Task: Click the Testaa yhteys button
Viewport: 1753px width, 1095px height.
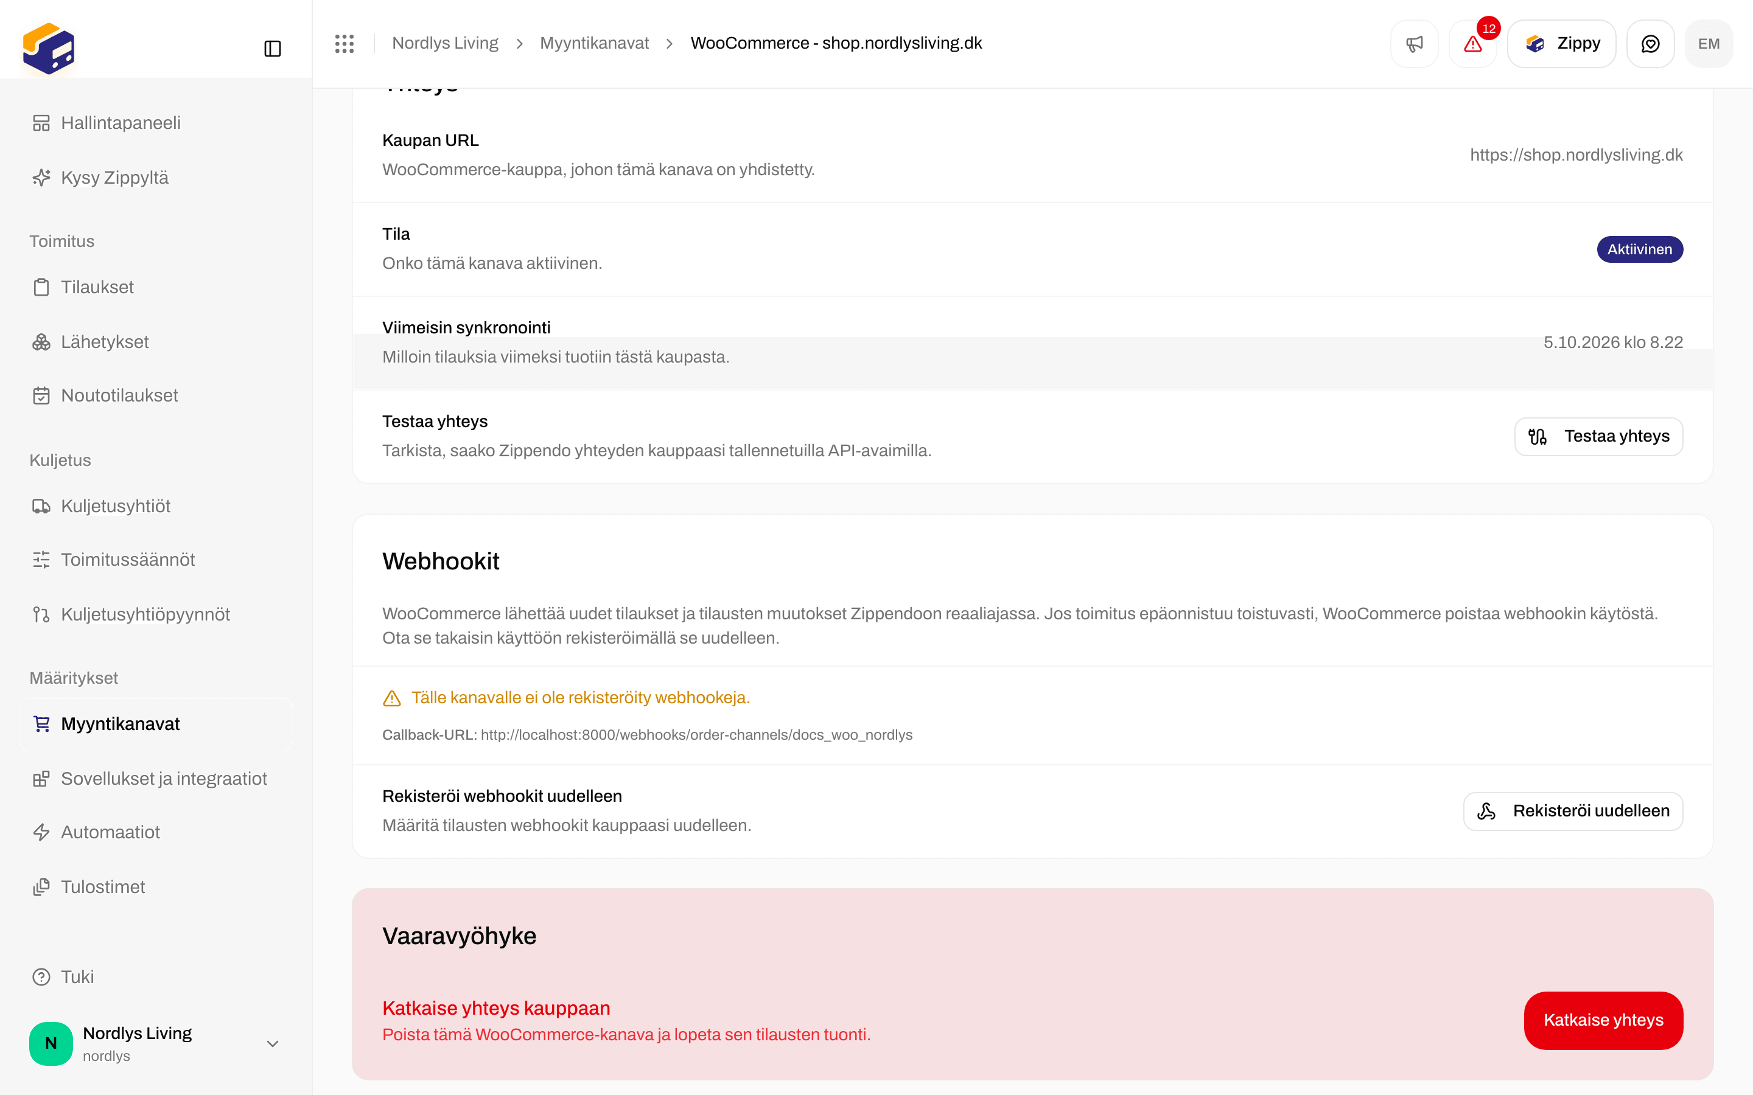Action: pos(1598,436)
